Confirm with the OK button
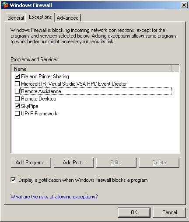The height and width of the screenshot is (222, 189). click(x=134, y=212)
